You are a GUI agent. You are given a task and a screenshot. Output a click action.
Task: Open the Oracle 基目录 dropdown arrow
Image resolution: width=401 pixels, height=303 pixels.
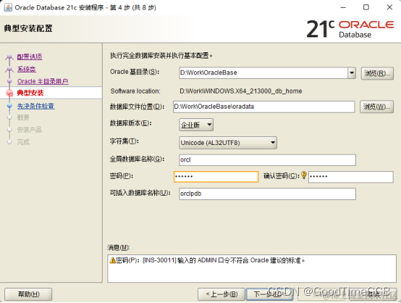tap(352, 73)
